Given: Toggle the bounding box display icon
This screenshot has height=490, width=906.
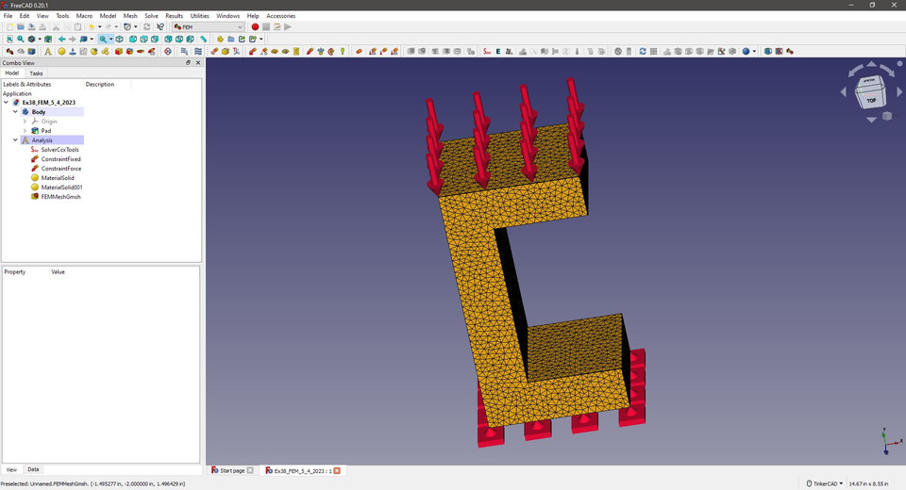Looking at the screenshot, I should pos(48,39).
